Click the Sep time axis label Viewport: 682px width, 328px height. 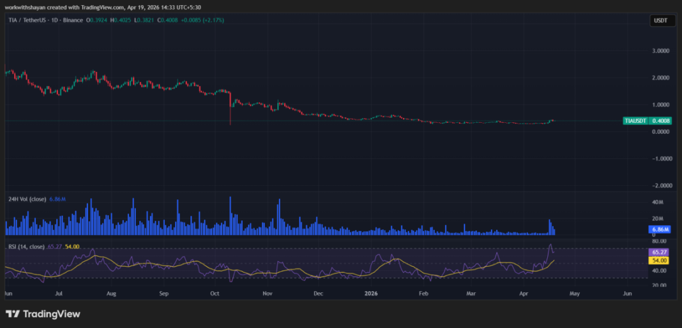point(163,294)
